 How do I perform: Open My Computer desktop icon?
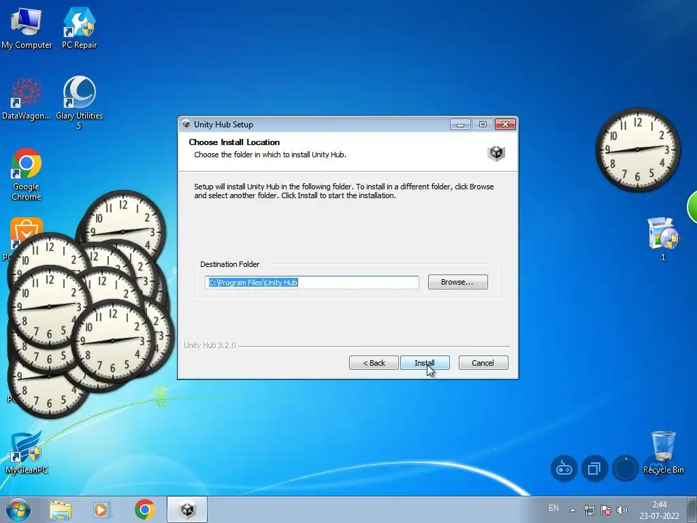(x=27, y=29)
